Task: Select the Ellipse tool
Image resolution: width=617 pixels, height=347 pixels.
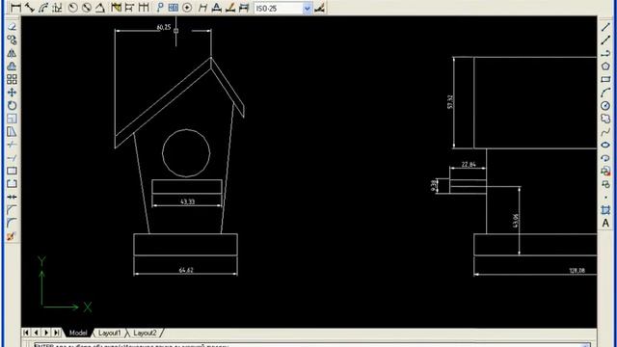Action: coord(605,145)
